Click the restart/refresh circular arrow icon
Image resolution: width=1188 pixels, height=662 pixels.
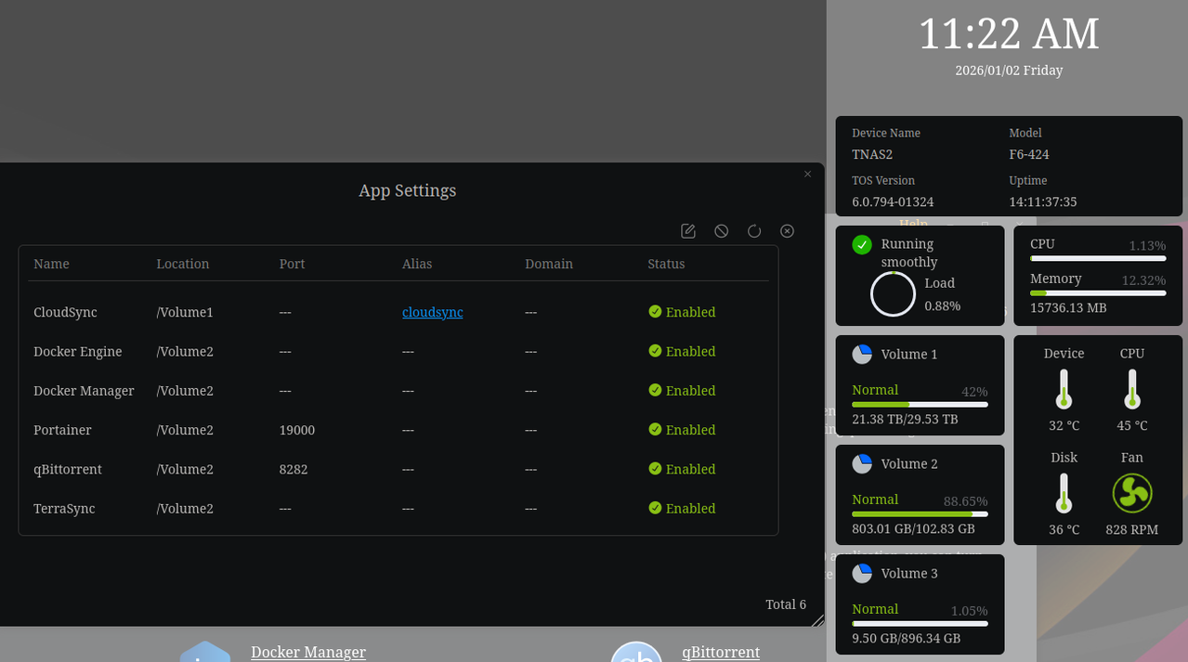click(754, 230)
